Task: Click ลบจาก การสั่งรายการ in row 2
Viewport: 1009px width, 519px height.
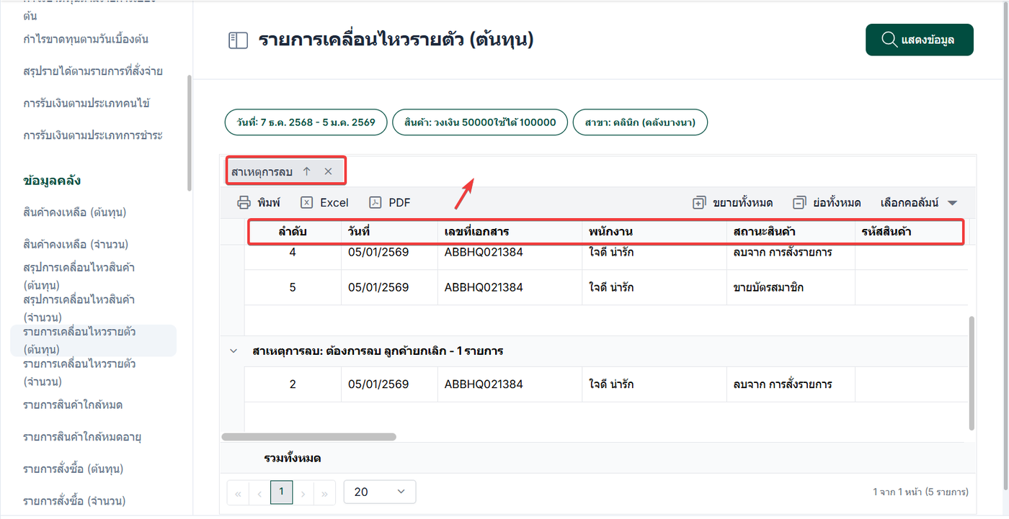Action: click(x=782, y=384)
